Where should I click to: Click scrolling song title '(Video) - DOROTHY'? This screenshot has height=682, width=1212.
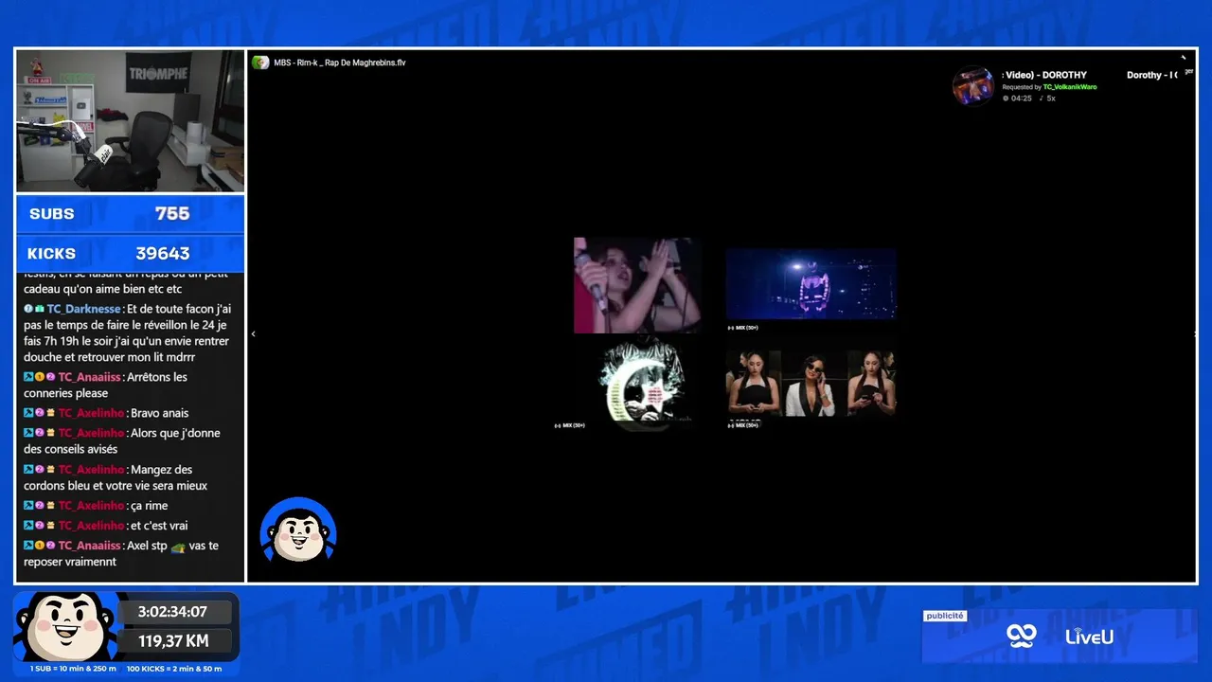(x=1044, y=75)
